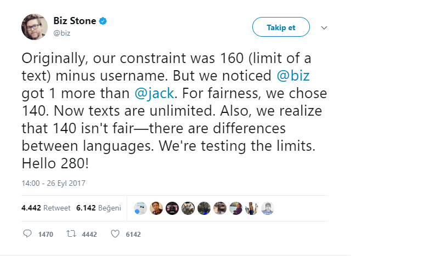Image resolution: width=447 pixels, height=256 pixels.
Task: Click the last liker avatar in the row
Action: pos(268,208)
